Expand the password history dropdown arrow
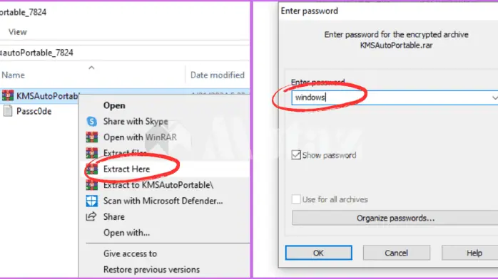Screen dimensions: 498x279 coord(494,98)
